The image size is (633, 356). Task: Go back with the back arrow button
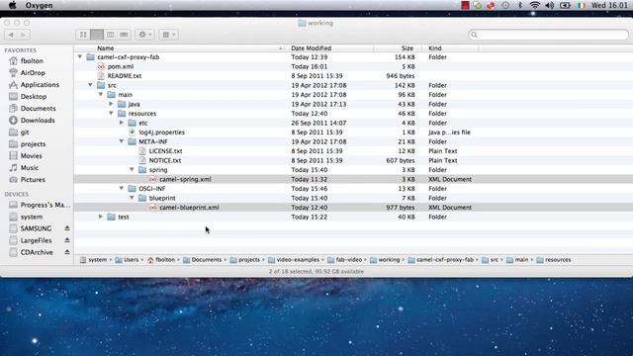pos(11,35)
